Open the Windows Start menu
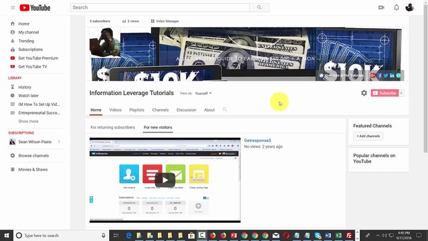Viewport: 428px width, 241px height. 7,235
